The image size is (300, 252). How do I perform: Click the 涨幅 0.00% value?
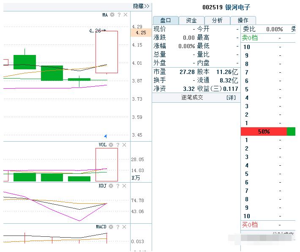[186, 46]
